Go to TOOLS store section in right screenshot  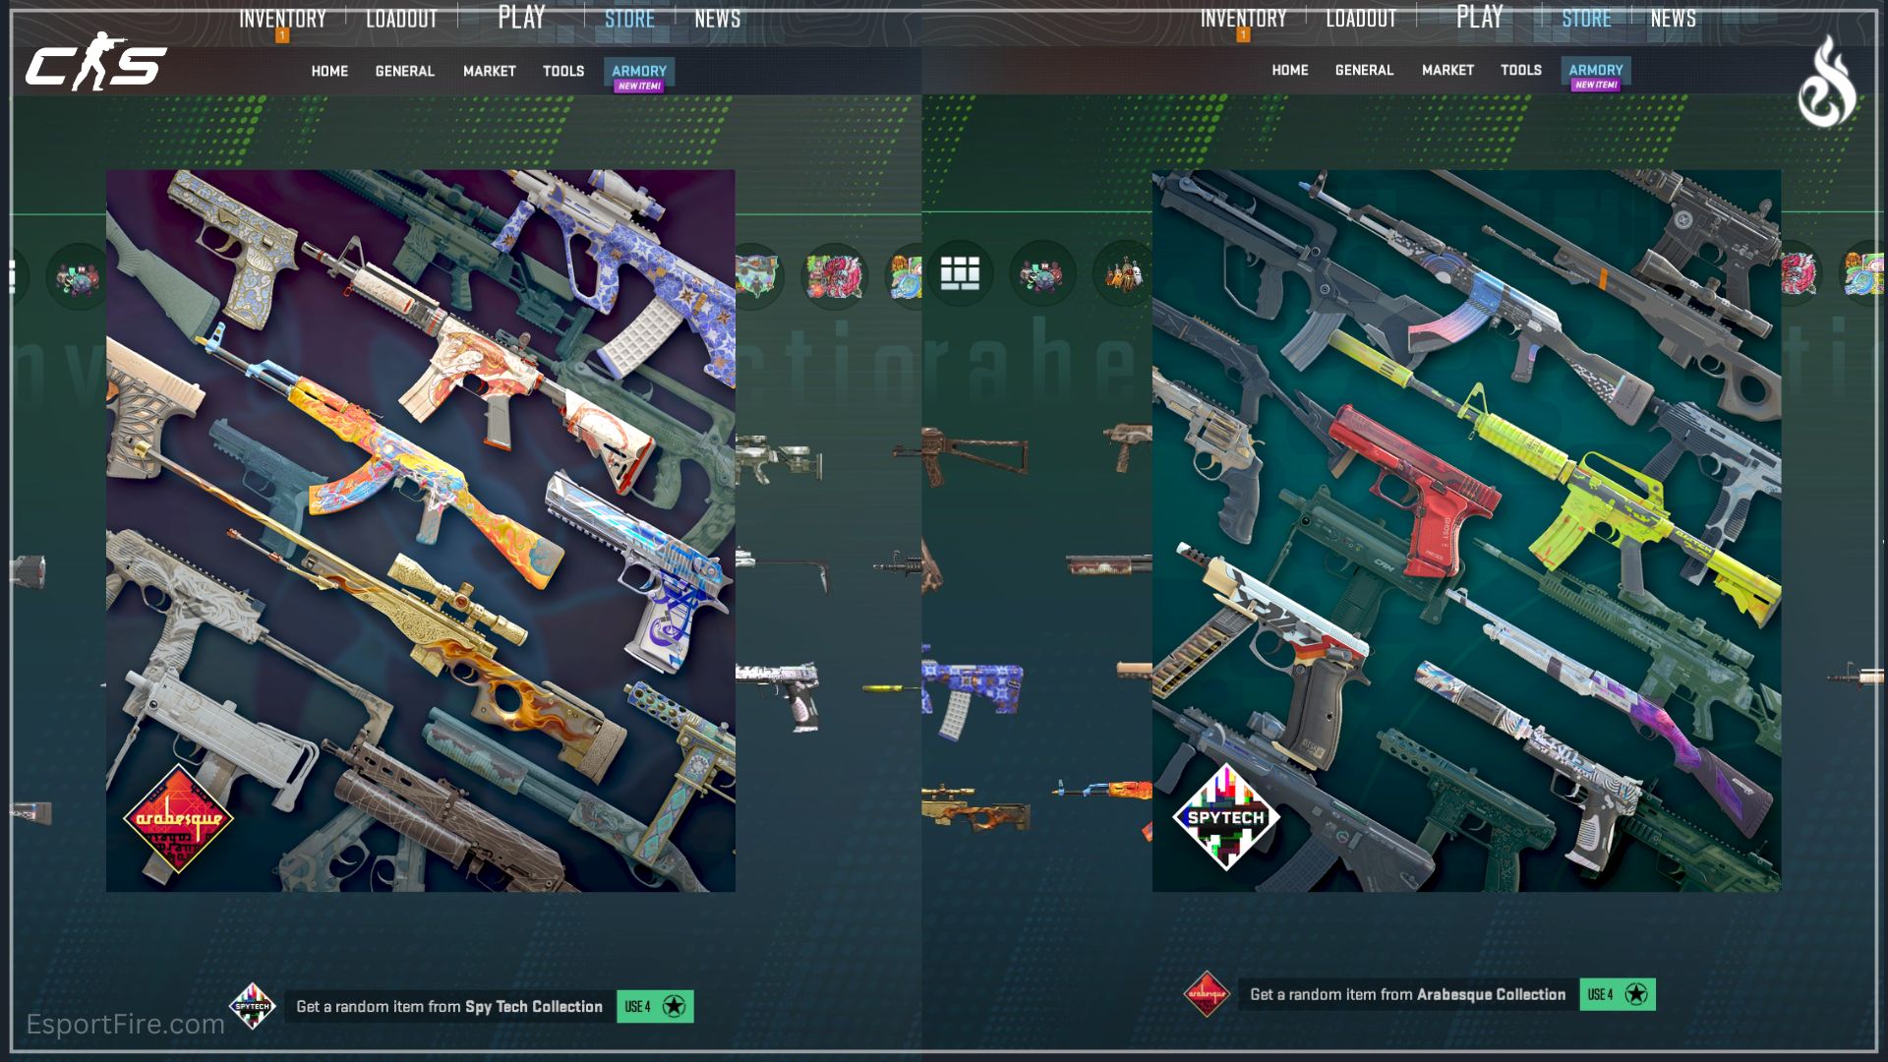(1521, 70)
